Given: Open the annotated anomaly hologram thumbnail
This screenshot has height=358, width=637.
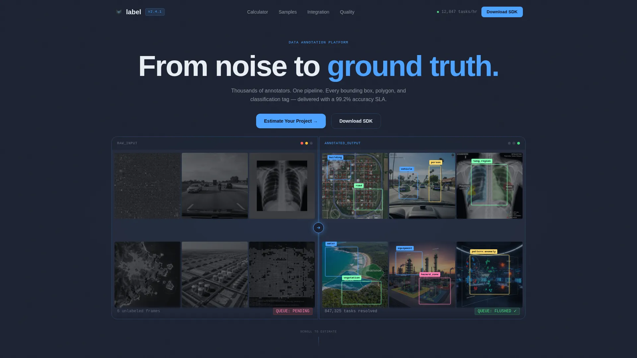Looking at the screenshot, I should 489,274.
